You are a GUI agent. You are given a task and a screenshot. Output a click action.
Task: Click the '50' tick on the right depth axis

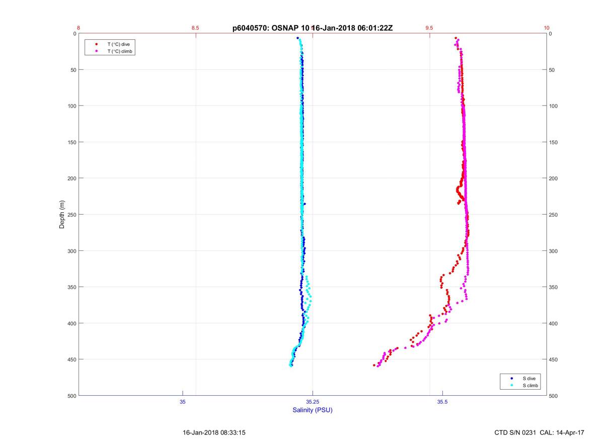click(x=552, y=70)
